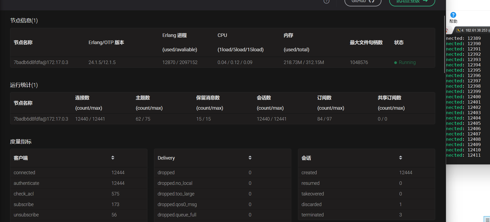
Task: Click memory value 218.73M / 312.15M
Action: click(x=304, y=62)
